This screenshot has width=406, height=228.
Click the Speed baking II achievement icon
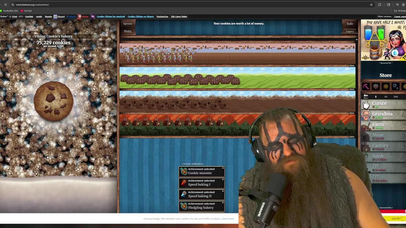184,194
